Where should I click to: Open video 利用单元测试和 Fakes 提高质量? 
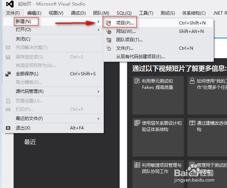point(158,95)
